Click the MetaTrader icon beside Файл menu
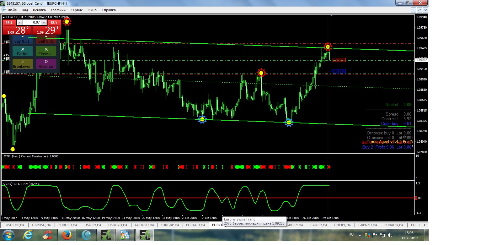Image resolution: width=502 pixels, height=245 pixels. [x=4, y=10]
